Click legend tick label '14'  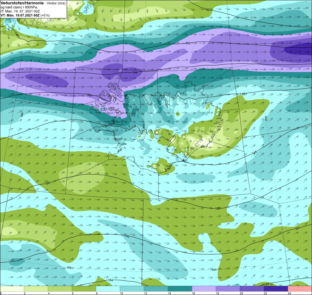tap(169, 293)
